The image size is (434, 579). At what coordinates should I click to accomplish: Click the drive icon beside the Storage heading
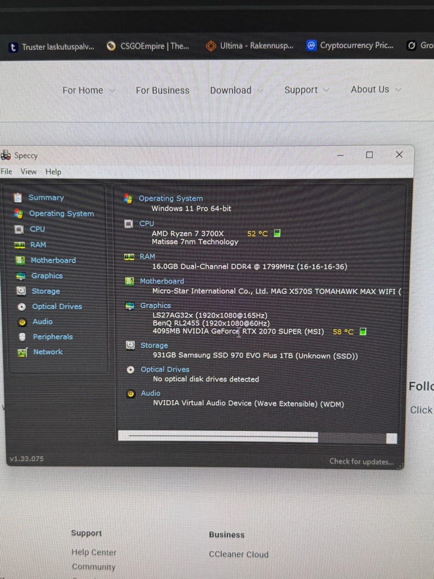[x=130, y=345]
